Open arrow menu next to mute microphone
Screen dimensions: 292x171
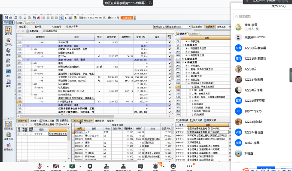tap(48, 167)
